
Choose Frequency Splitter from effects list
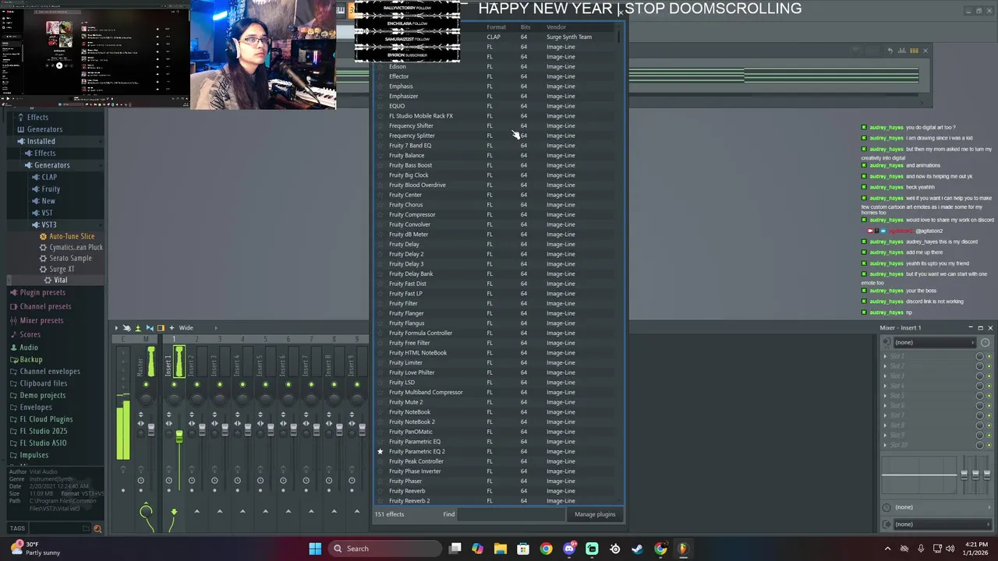coord(412,136)
